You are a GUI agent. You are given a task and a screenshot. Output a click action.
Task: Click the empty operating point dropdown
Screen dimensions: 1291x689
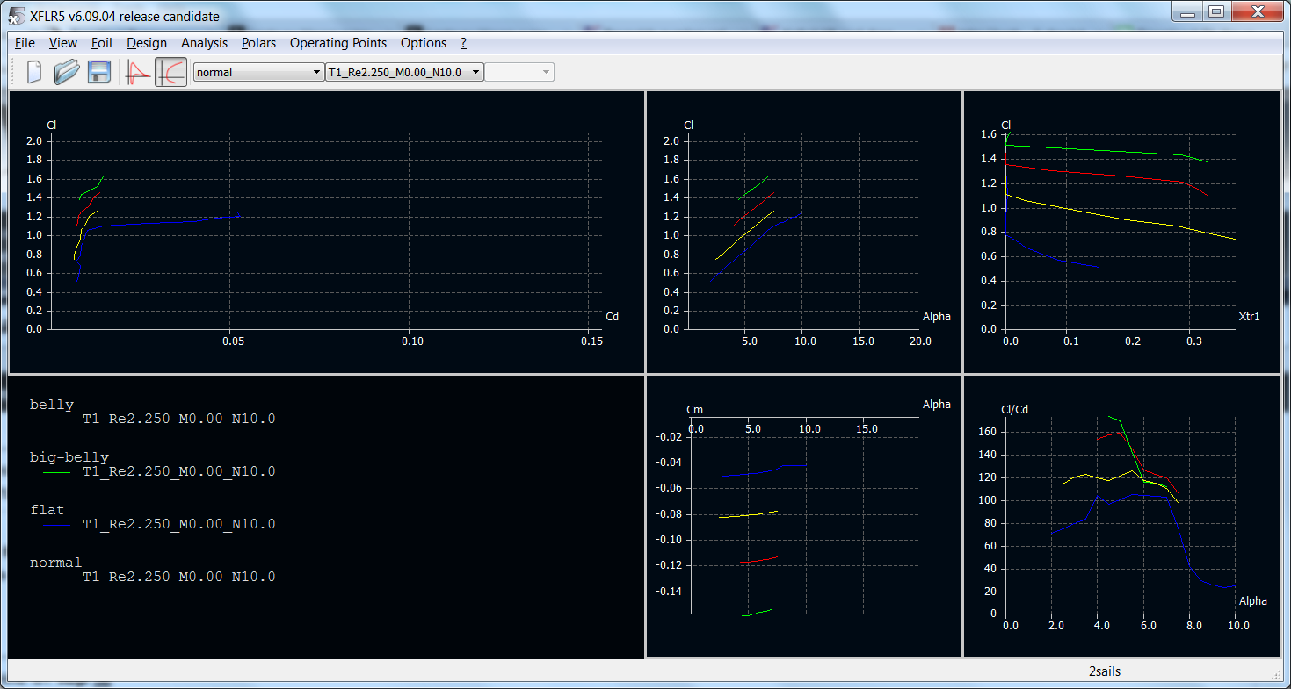519,72
